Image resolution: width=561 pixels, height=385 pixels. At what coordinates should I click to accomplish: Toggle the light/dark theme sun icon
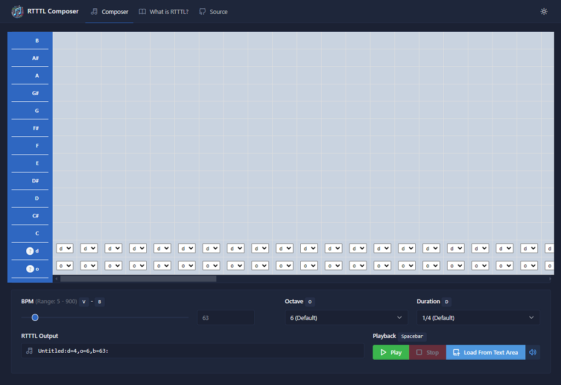pos(543,12)
